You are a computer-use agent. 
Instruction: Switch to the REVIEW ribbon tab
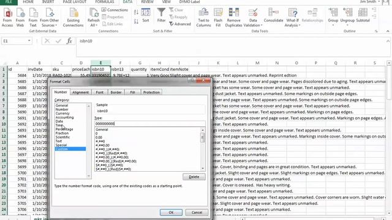click(147, 2)
